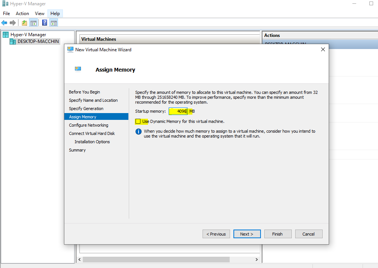Click the Next button in wizard
378x268 pixels.
tap(247, 234)
